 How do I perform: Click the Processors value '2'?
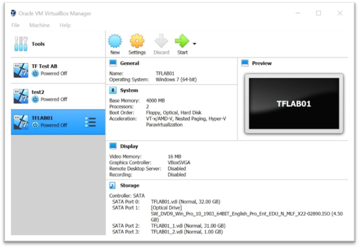point(148,107)
